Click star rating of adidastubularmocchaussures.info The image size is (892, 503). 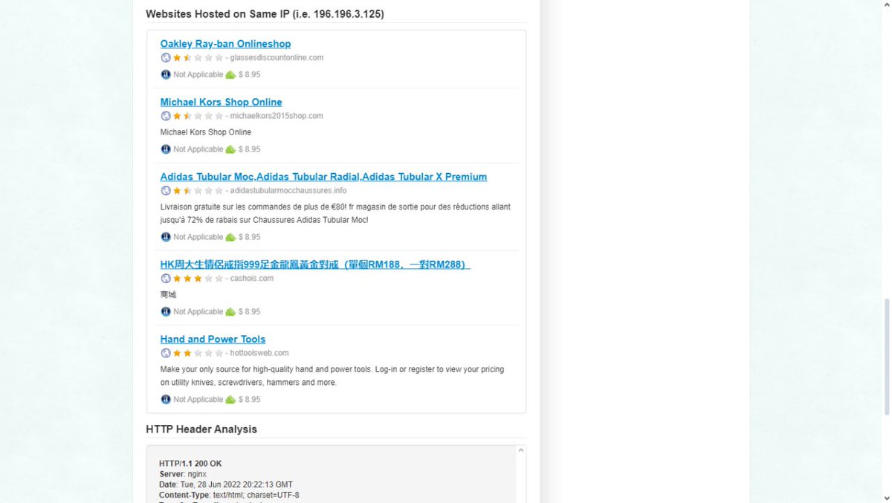tap(198, 191)
